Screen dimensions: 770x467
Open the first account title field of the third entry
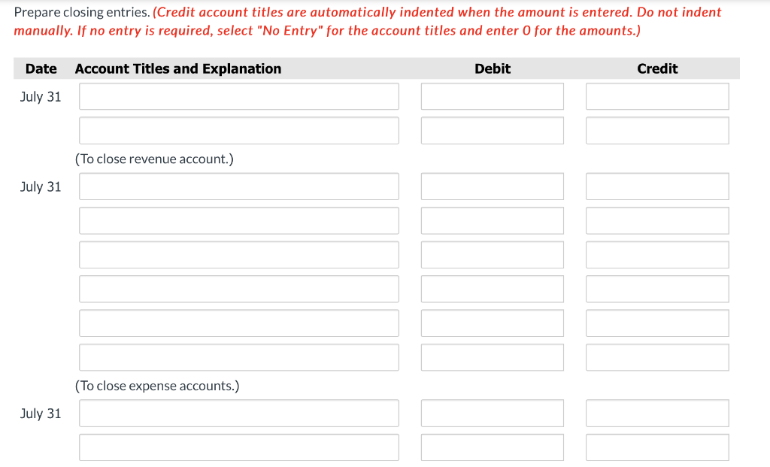238,412
